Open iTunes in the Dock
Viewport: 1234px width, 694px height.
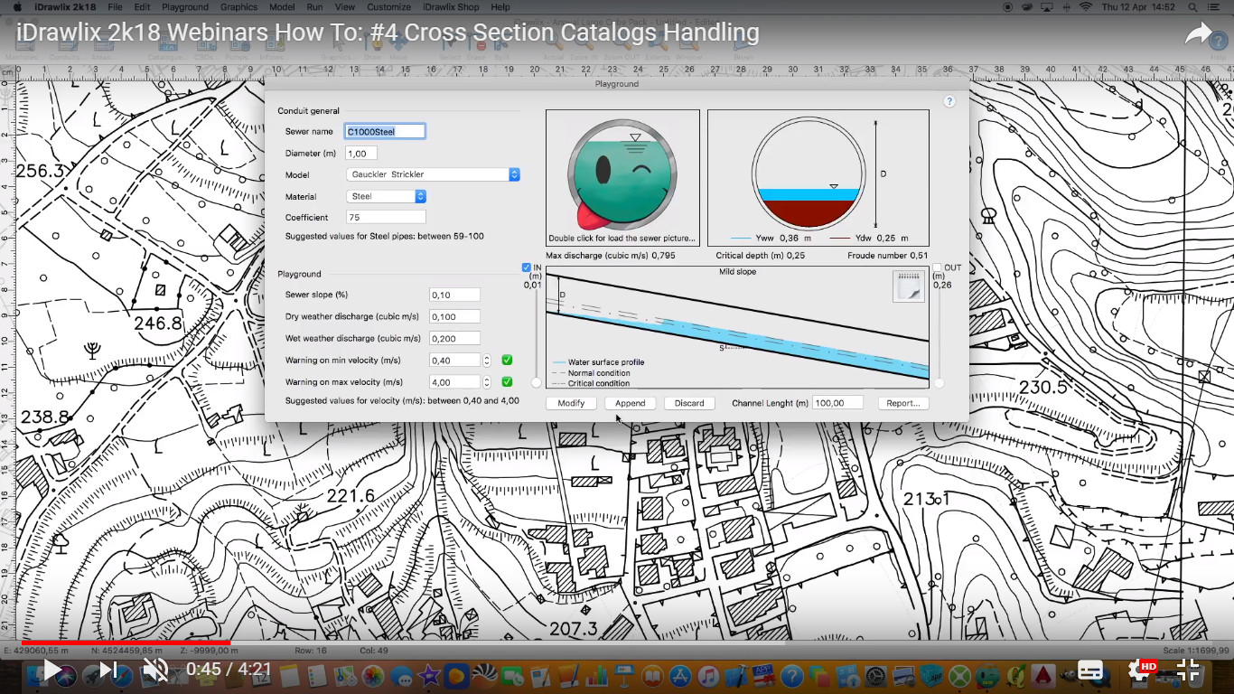click(x=708, y=675)
